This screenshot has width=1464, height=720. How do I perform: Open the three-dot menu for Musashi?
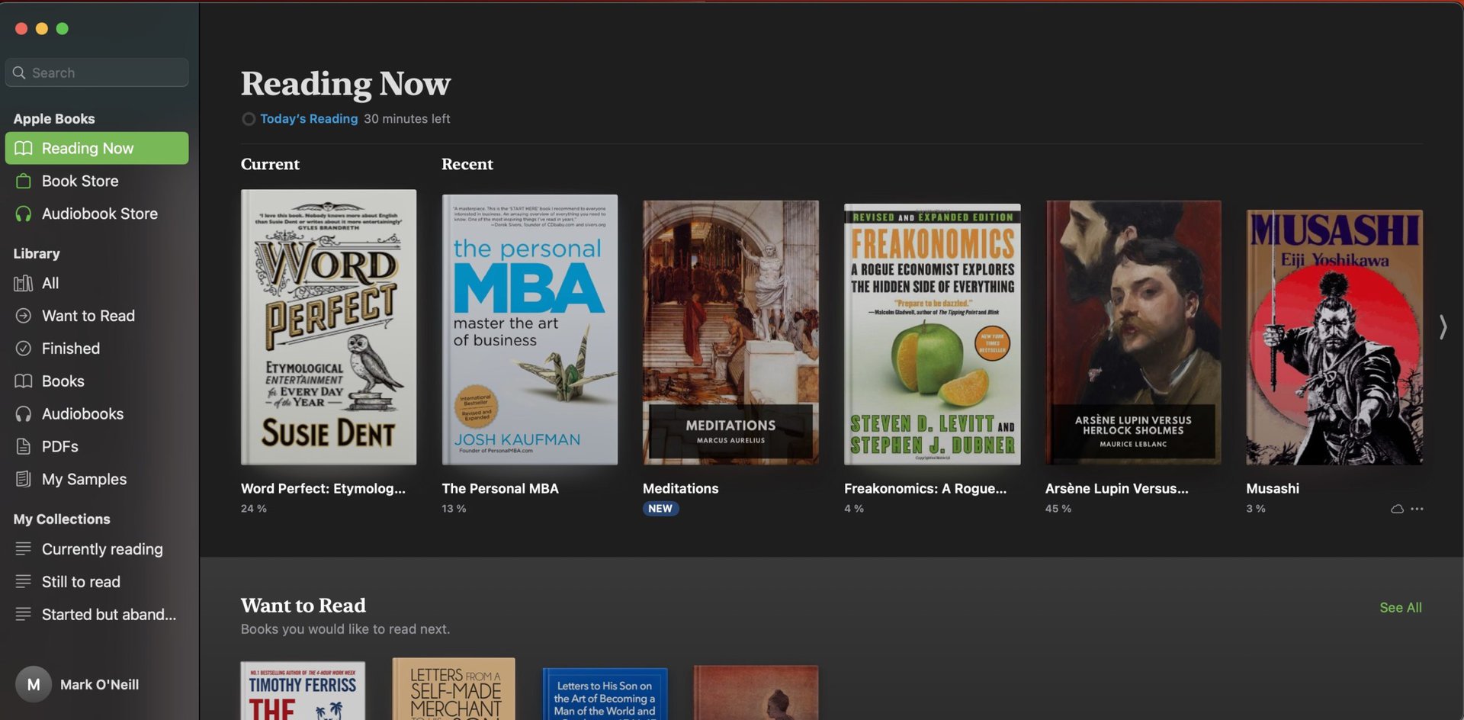pos(1417,509)
